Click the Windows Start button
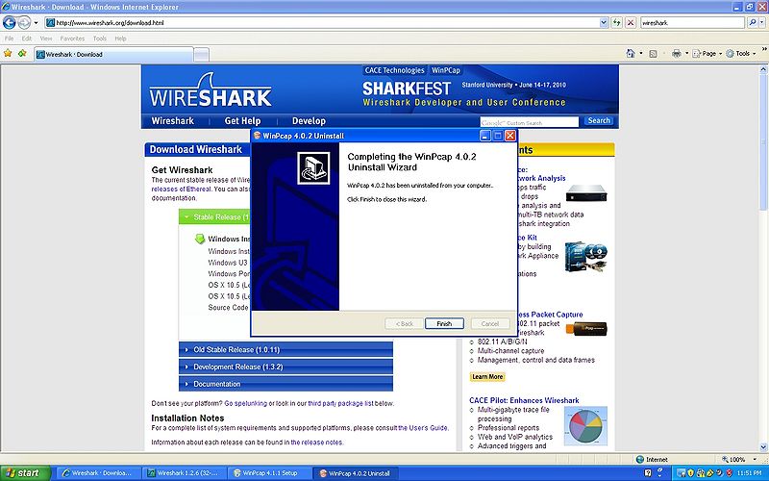This screenshot has width=769, height=481. tap(26, 473)
